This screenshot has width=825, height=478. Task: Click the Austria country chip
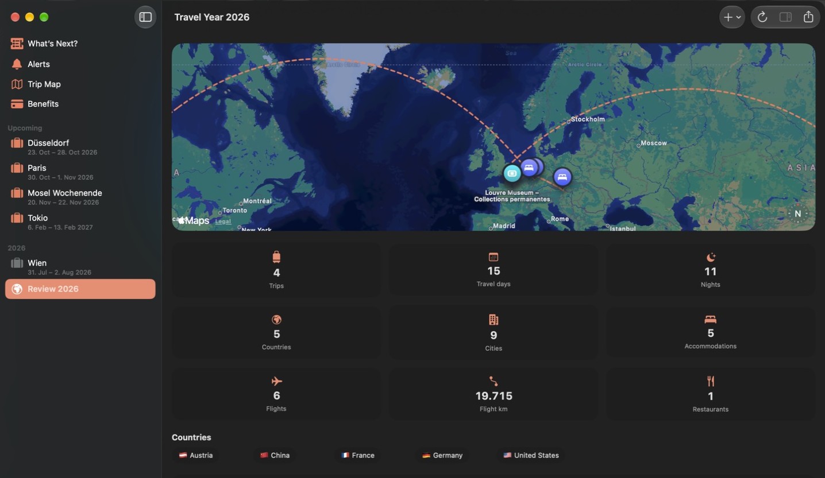196,455
